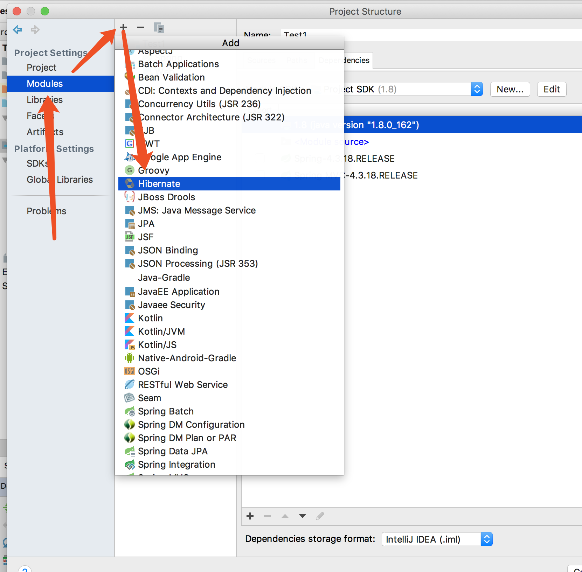Switch to the Dependencies tab

coord(344,60)
